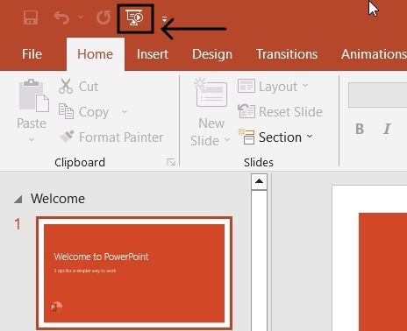This screenshot has width=407, height=331.
Task: Click the Section icon
Action: [246, 137]
